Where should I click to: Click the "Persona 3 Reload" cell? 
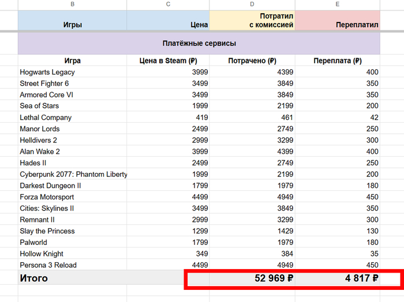pyautogui.click(x=48, y=265)
